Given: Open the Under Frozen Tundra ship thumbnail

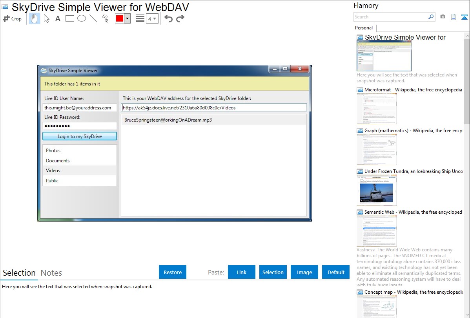Looking at the screenshot, I should coord(377,190).
